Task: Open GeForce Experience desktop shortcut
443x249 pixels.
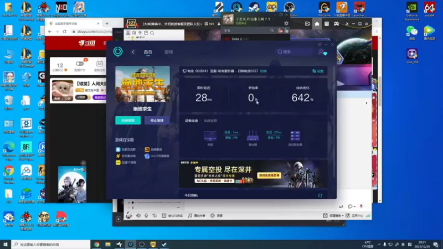Action: pyautogui.click(x=412, y=12)
